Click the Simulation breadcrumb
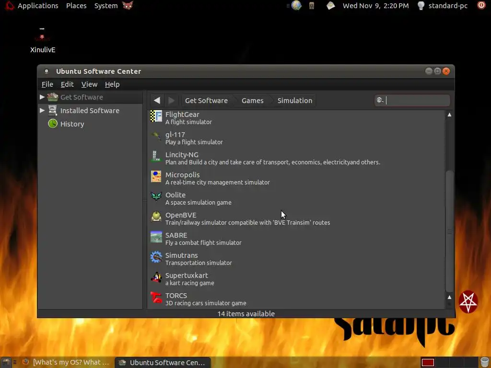Viewport: 491px width, 368px height. 295,101
